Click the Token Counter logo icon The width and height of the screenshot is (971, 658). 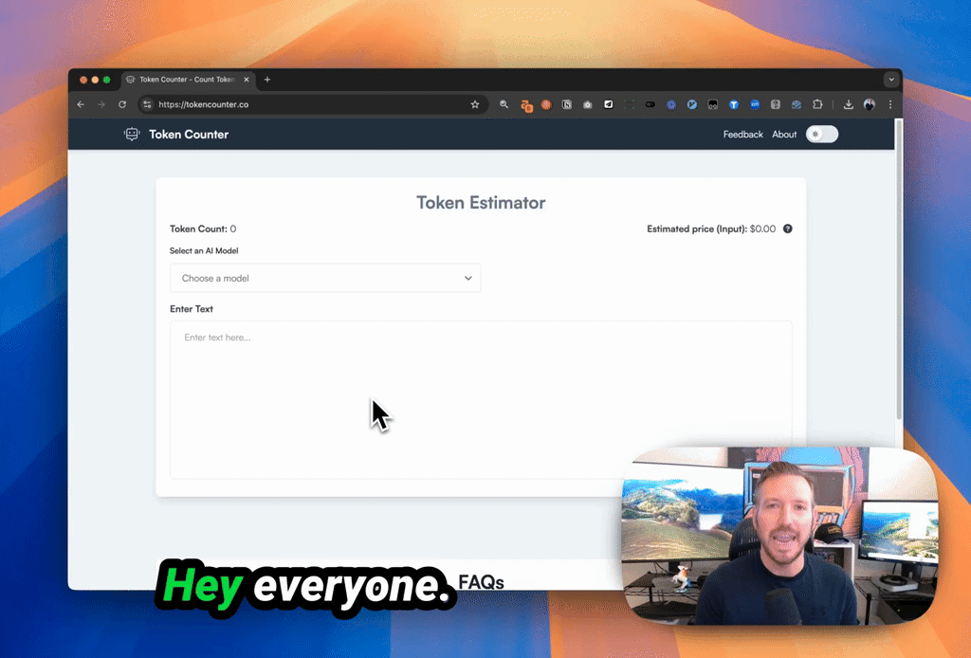131,134
